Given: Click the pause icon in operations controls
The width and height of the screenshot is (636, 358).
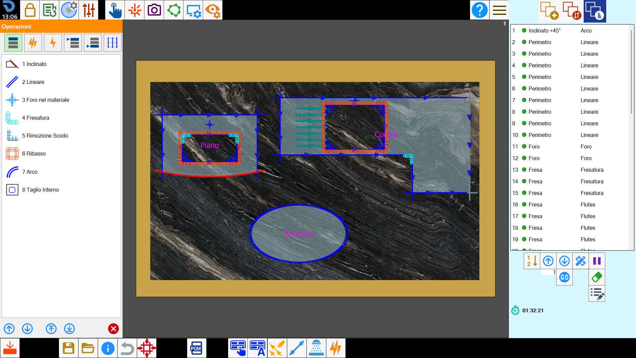Looking at the screenshot, I should [597, 261].
